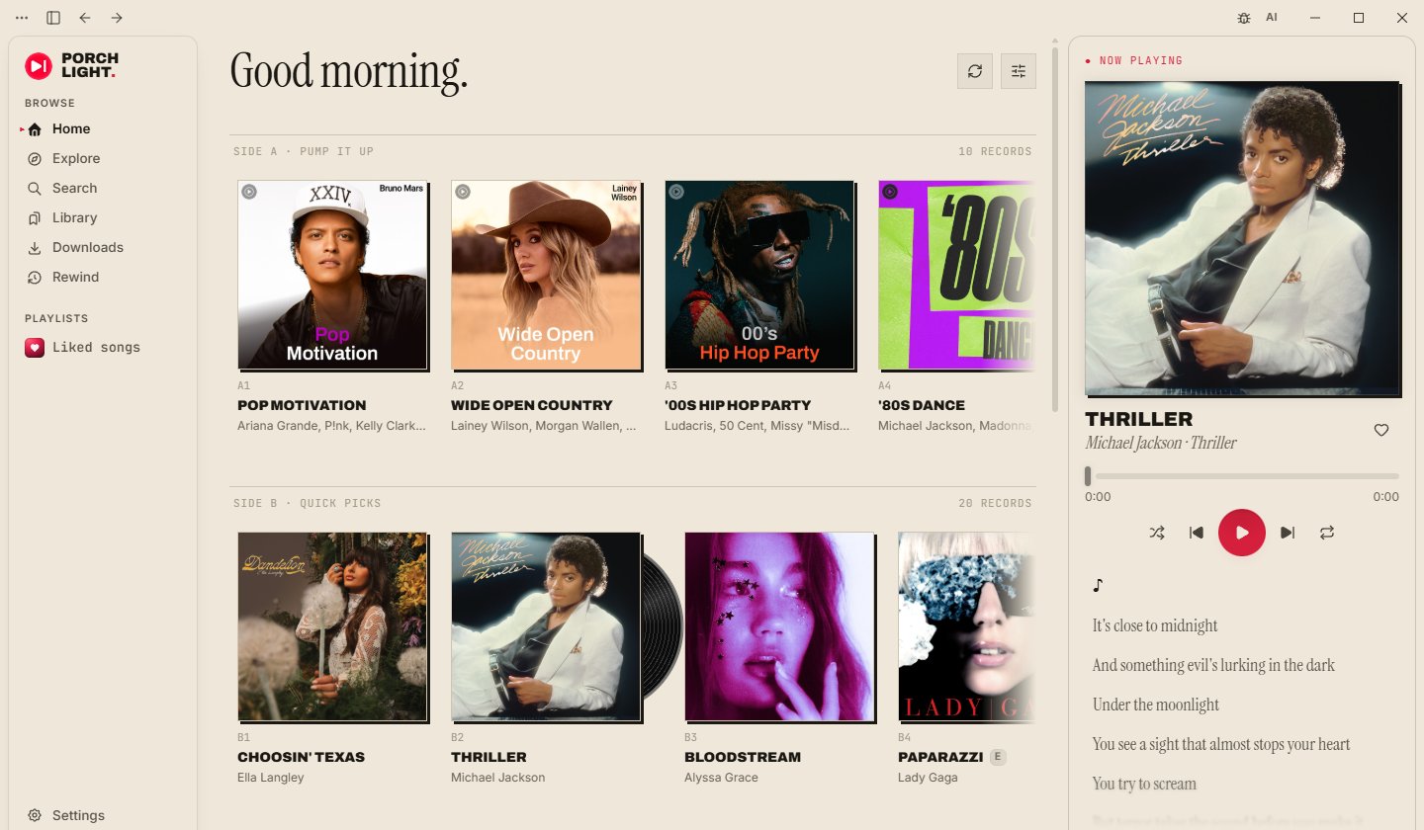Open the Explore page
Viewport: 1424px width, 830px height.
103,158
